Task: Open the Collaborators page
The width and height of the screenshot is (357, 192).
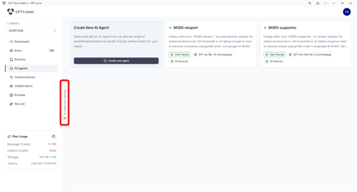Action: coord(32,86)
